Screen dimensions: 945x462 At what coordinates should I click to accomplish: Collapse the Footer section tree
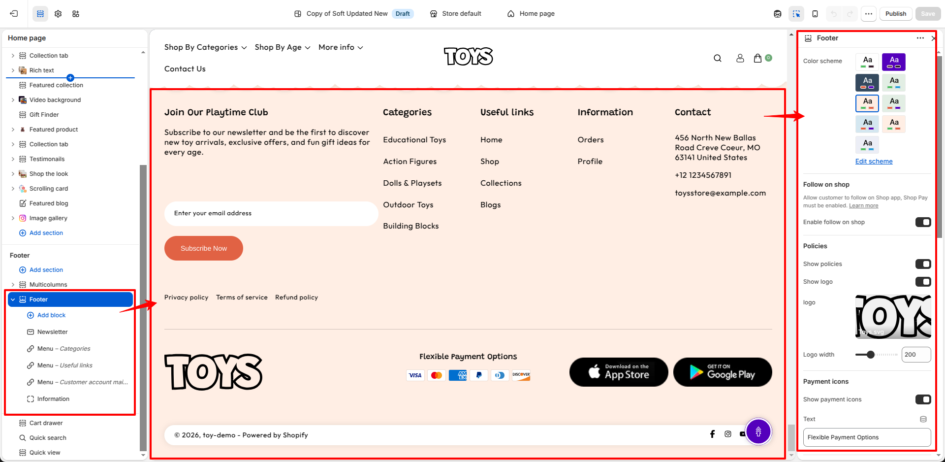tap(13, 299)
